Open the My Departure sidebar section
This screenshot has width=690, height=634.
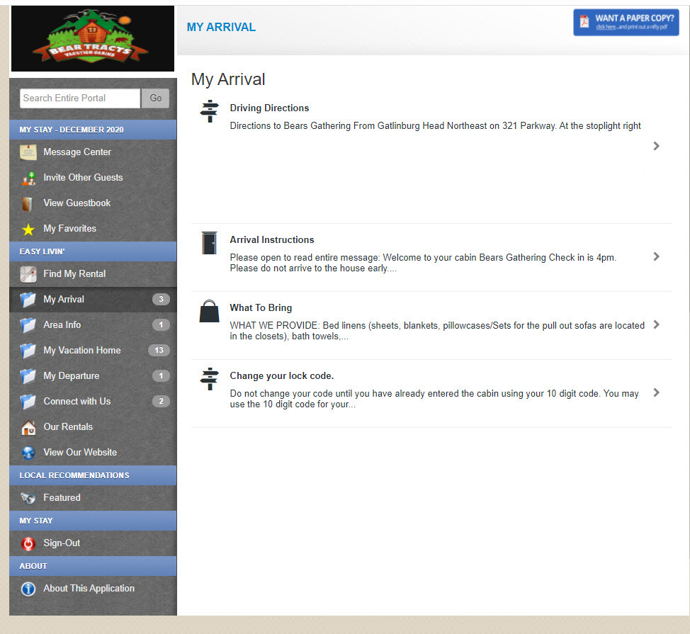71,376
